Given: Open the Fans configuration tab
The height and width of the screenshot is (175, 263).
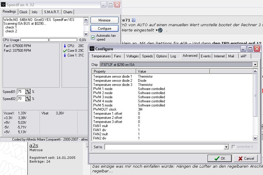Looking at the screenshot, I should [x=117, y=56].
